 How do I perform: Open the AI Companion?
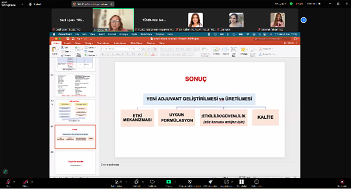(x=210, y=181)
